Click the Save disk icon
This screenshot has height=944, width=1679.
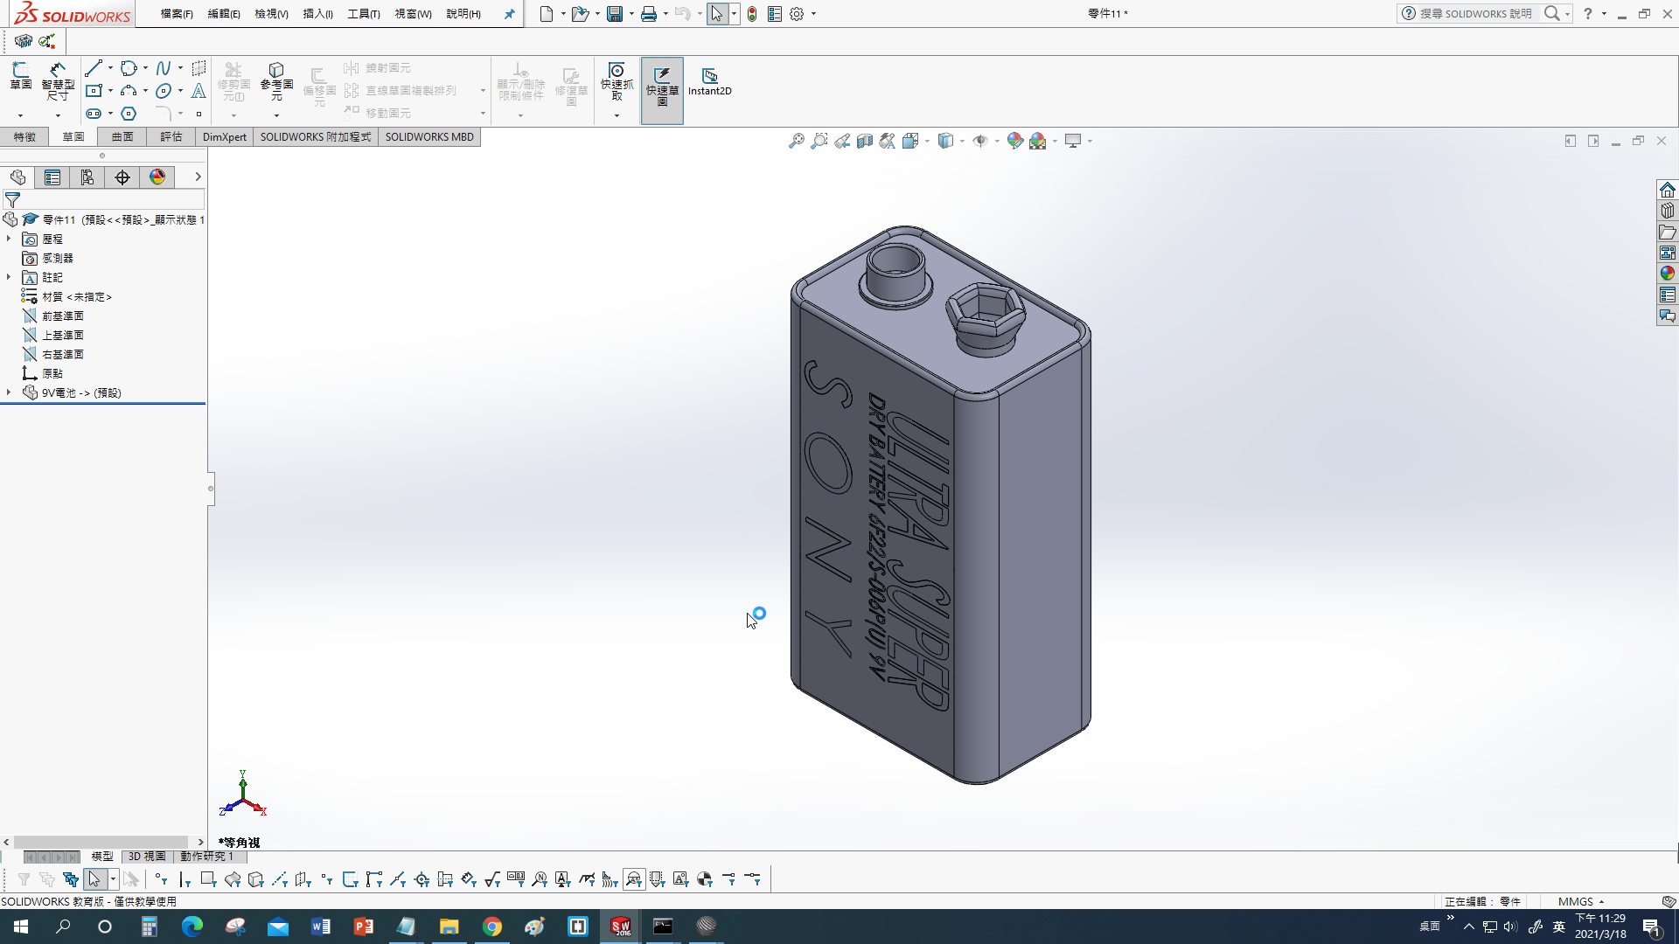click(x=615, y=14)
